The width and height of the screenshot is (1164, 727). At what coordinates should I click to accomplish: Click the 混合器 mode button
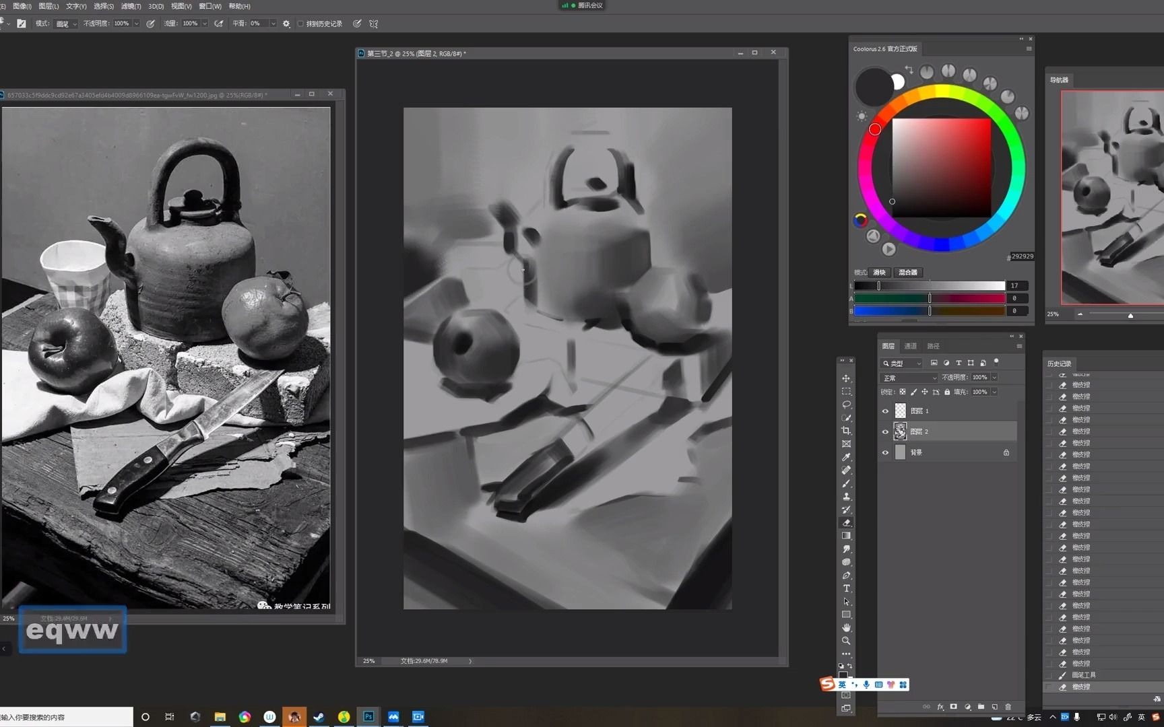point(907,273)
